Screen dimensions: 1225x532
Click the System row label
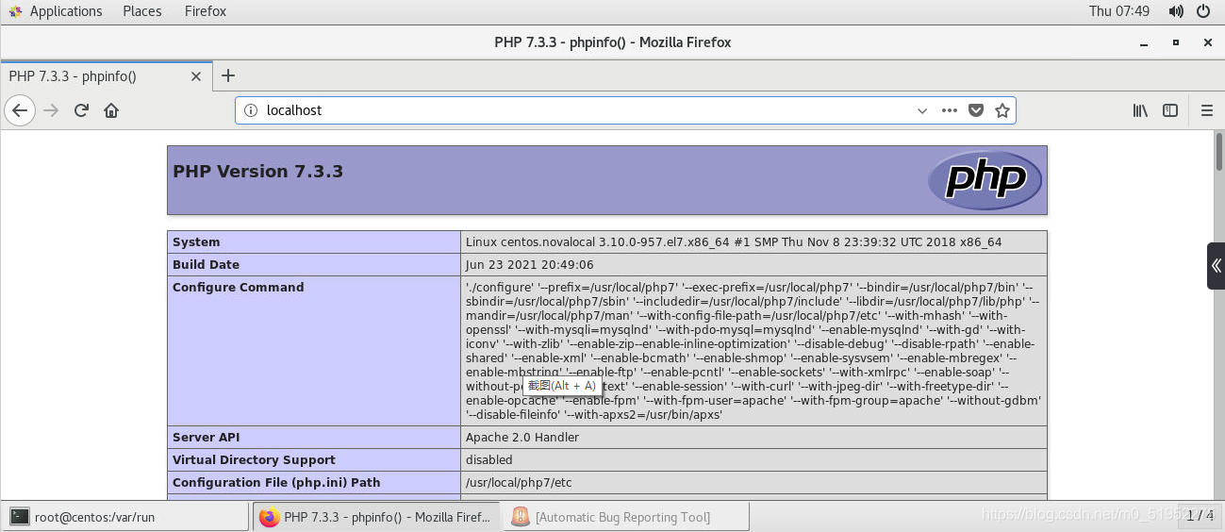pos(196,242)
